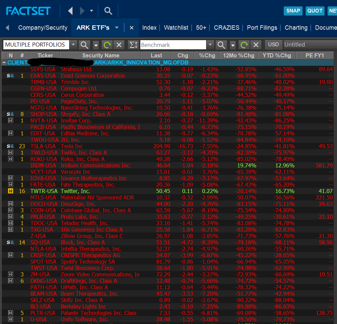This screenshot has width=337, height=324.
Task: Go back with the left navigation arrow
Action: click(x=70, y=10)
